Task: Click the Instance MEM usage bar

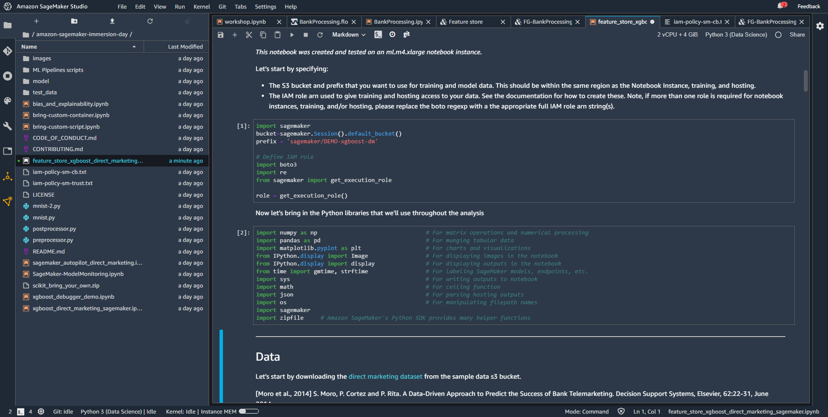Action: tap(249, 411)
